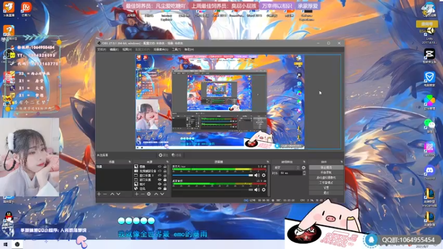The image size is (443, 249).
Task: Click the desktop audio volume slider
Action: click(x=213, y=190)
